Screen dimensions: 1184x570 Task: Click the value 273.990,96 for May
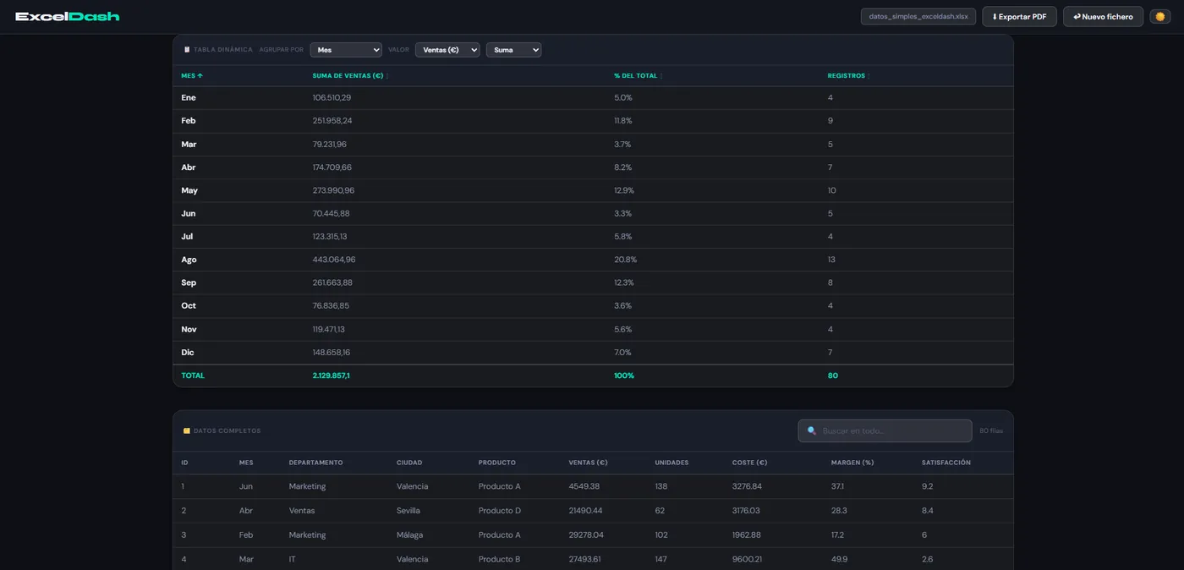click(x=333, y=190)
